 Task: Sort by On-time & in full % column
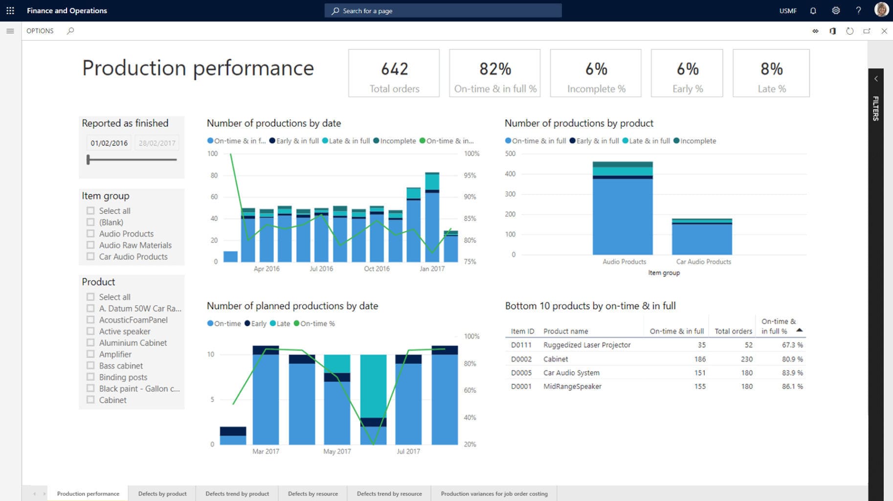[781, 325]
